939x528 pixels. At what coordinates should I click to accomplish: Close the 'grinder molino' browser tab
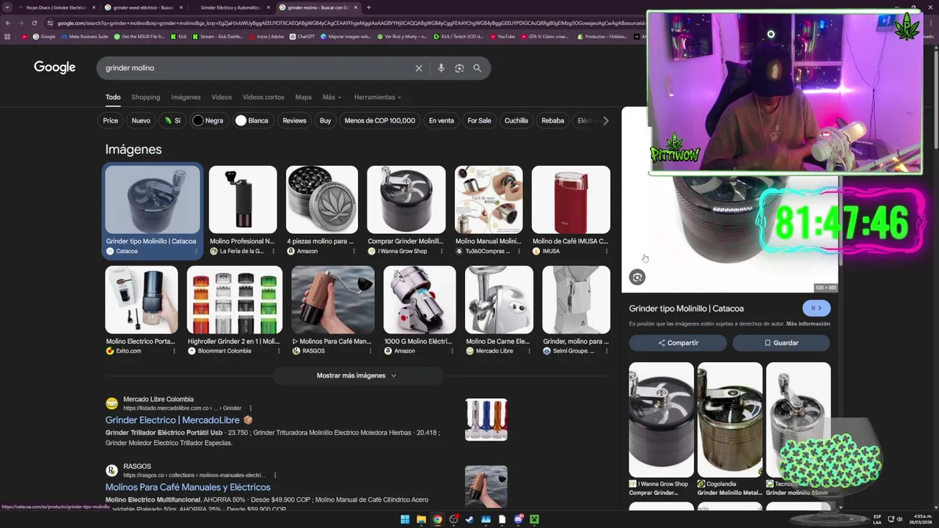[x=356, y=7]
